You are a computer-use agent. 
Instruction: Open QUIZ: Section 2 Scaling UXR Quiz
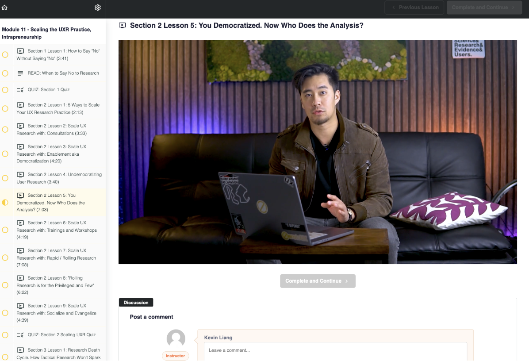click(x=53, y=335)
